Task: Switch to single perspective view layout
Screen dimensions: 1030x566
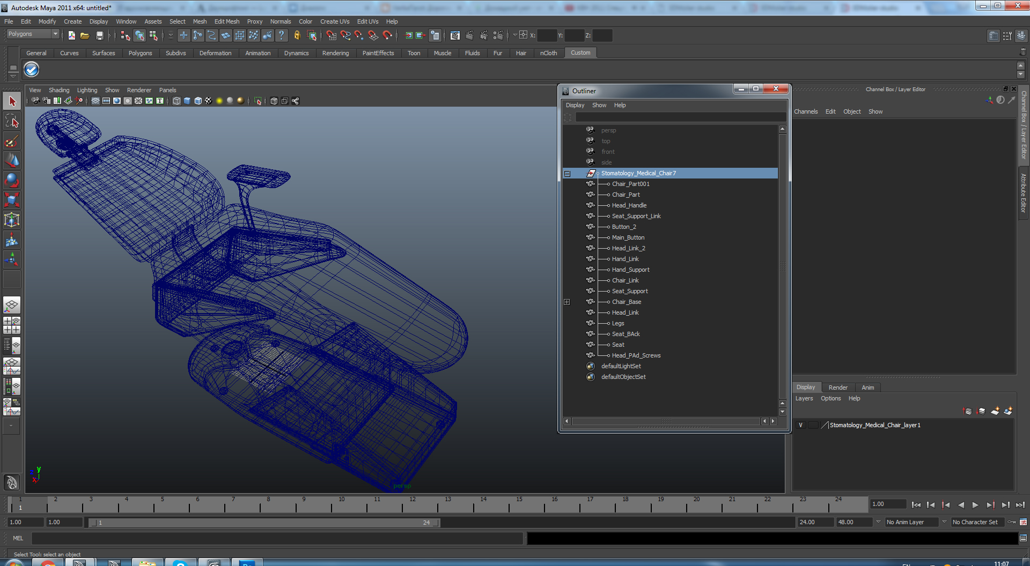Action: click(x=12, y=306)
